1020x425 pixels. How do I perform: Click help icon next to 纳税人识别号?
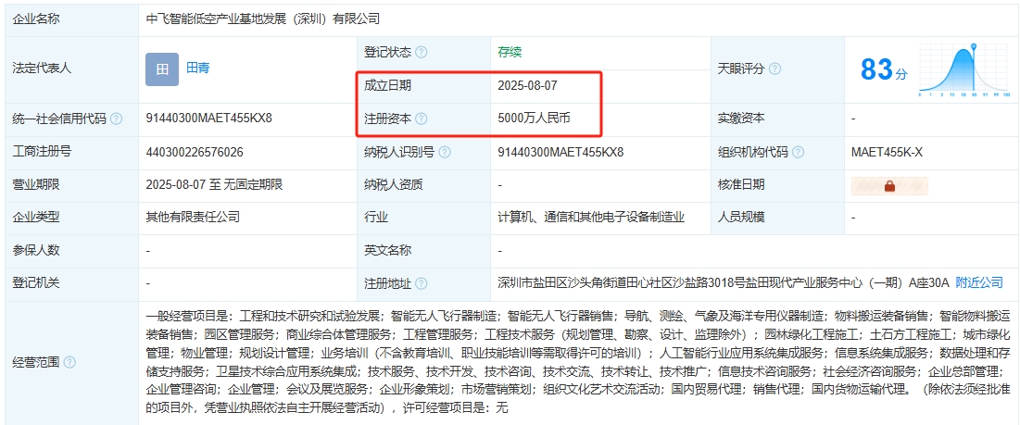(445, 153)
